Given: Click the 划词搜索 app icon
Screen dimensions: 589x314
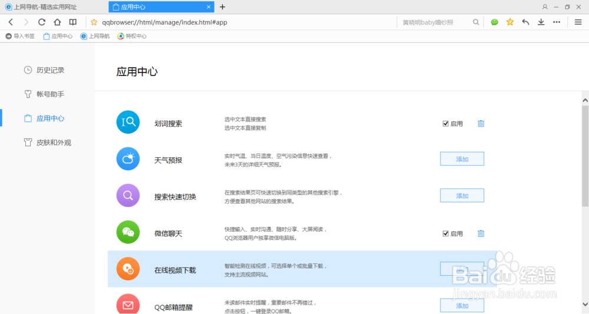Looking at the screenshot, I should point(128,122).
